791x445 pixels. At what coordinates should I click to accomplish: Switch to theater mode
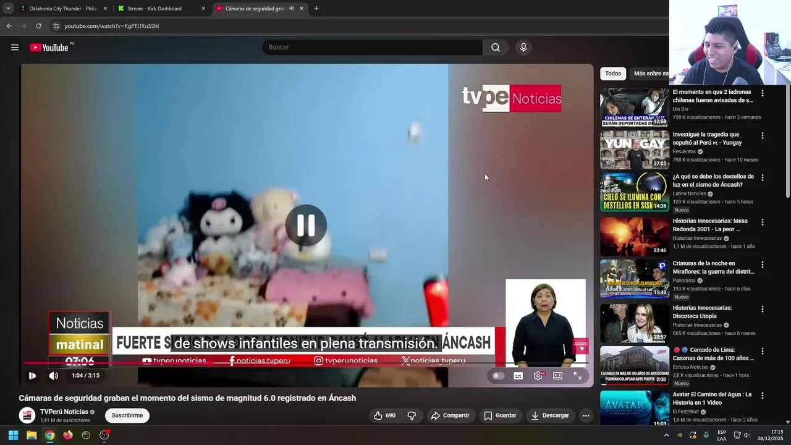tap(558, 376)
